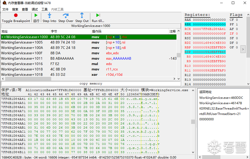Click registers panel scrollbar down arrow
This screenshot has width=250, height=159.
pyautogui.click(x=248, y=84)
